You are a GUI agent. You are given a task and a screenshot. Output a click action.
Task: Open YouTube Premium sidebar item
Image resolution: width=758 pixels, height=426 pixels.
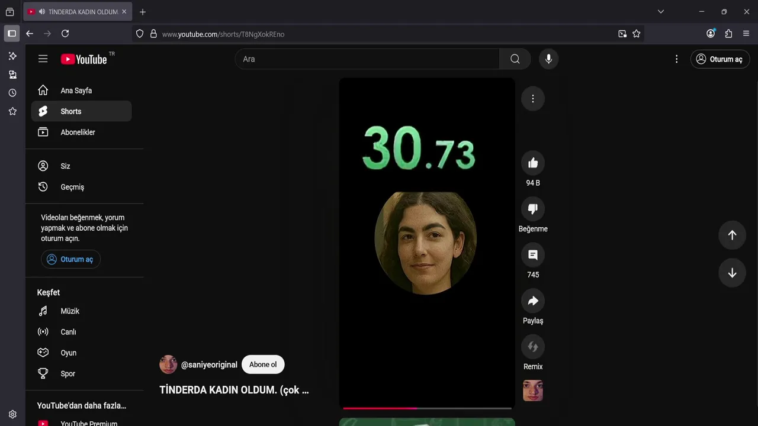81,423
